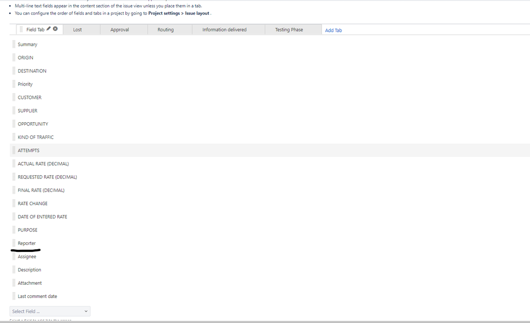Screen dimensions: 530x323
Task: Grab the drag handle beside Assignee
Action: coord(14,256)
